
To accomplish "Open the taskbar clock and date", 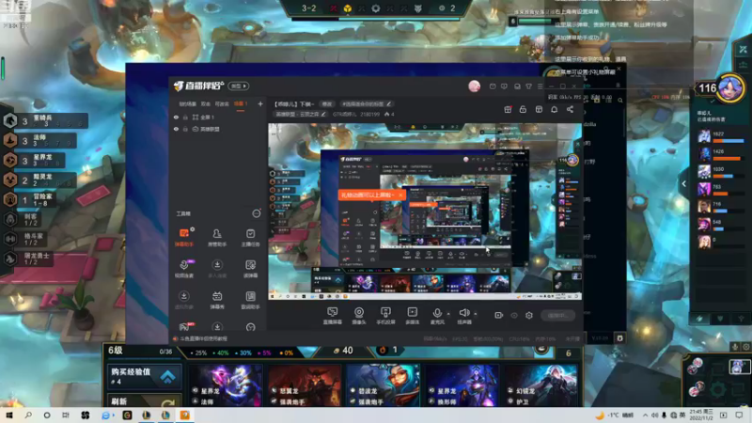I will point(701,415).
